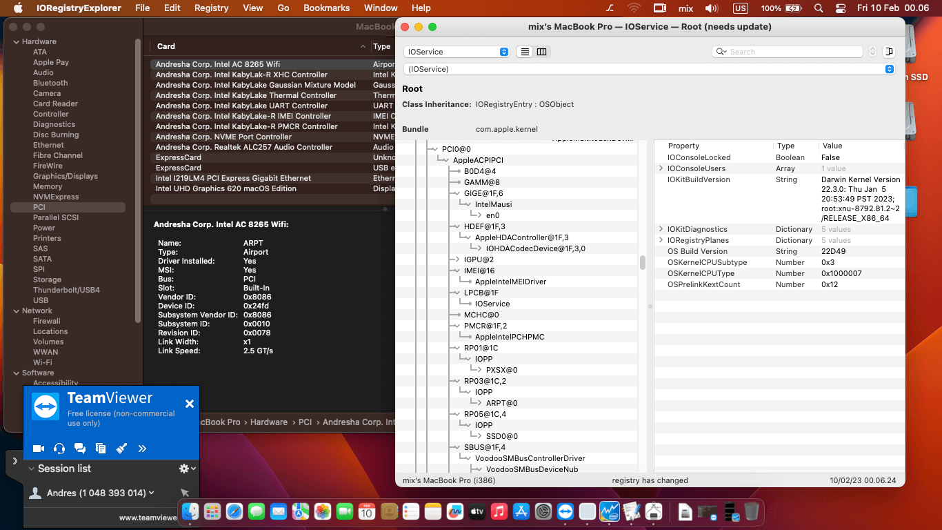Select Graphics/Displays in System Information sidebar
The width and height of the screenshot is (942, 530).
point(66,176)
